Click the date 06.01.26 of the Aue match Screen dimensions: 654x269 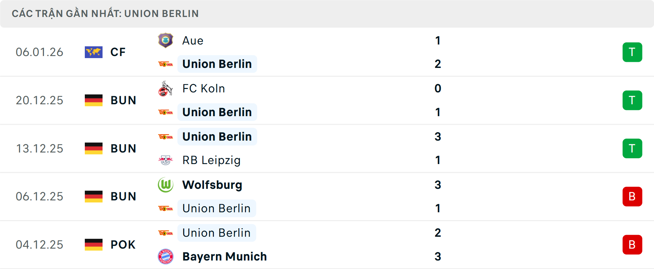coord(40,52)
